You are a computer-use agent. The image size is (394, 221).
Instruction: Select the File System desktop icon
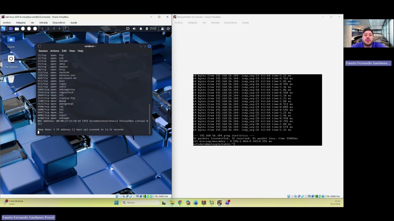tap(11, 62)
